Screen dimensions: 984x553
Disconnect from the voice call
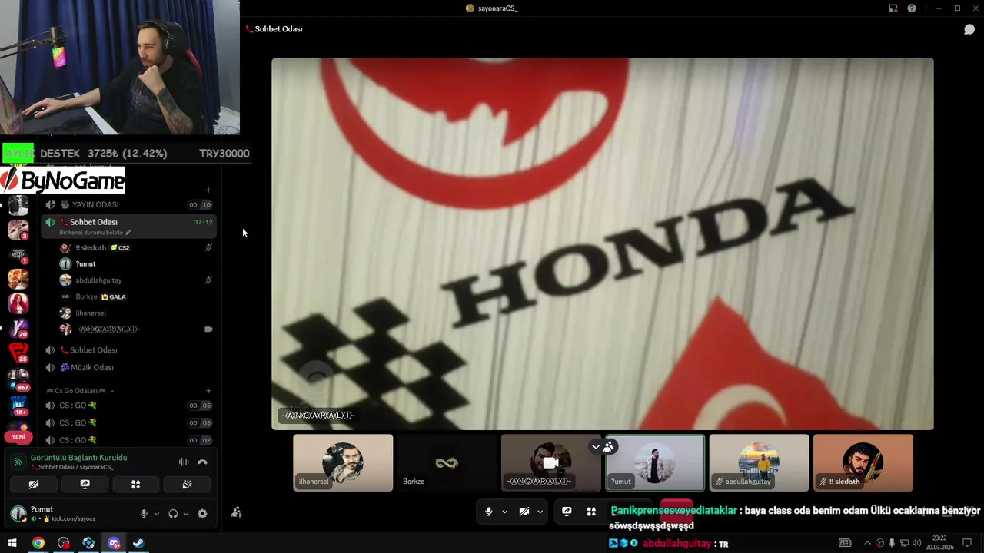[202, 462]
